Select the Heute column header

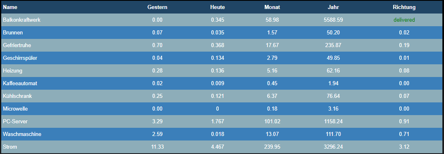point(217,7)
